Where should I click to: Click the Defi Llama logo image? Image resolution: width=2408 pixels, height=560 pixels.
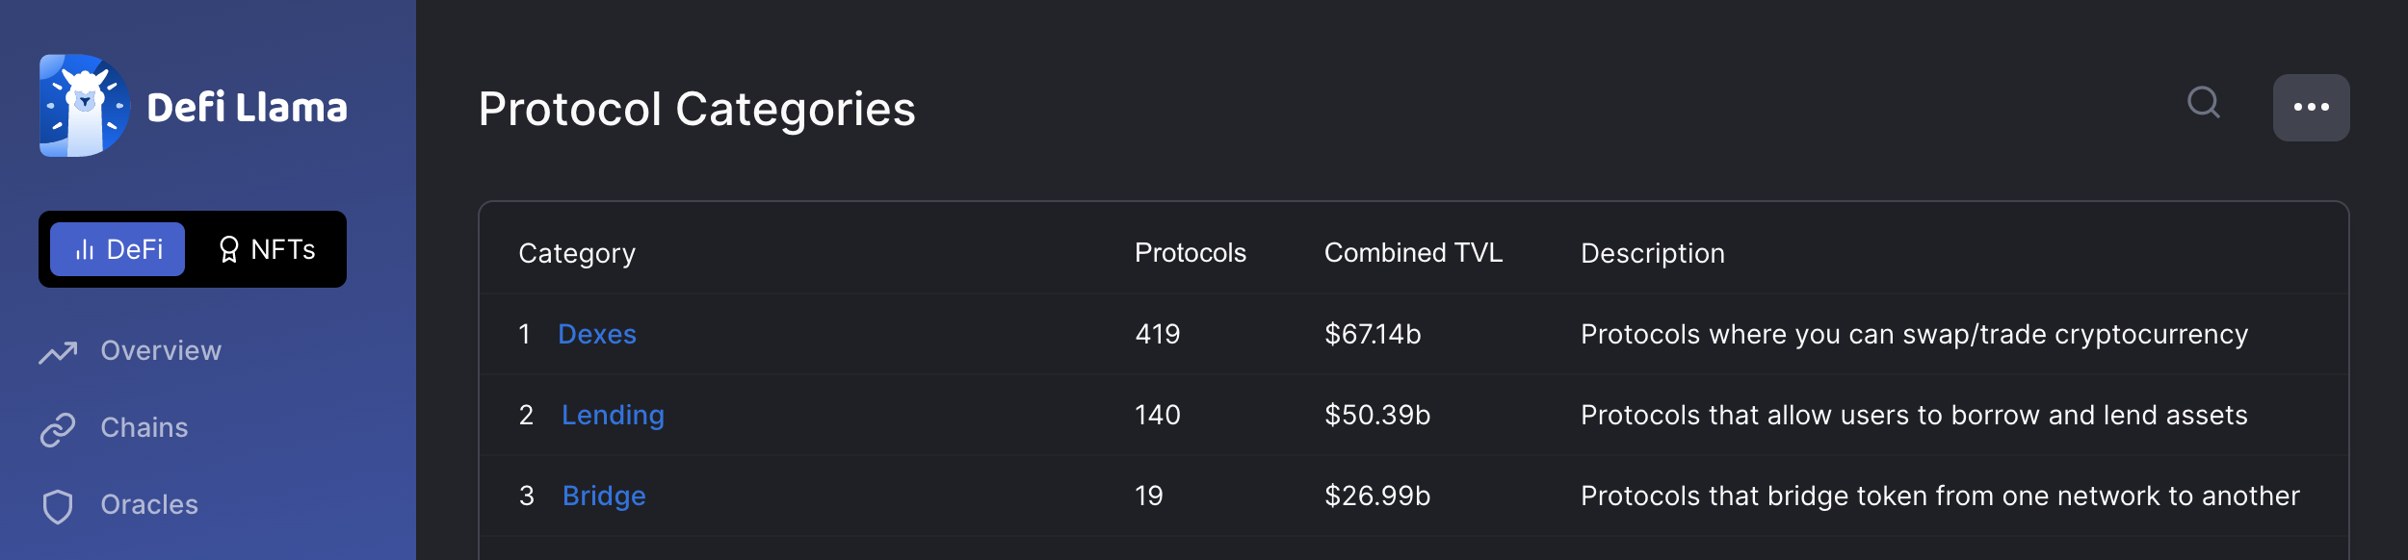click(85, 106)
